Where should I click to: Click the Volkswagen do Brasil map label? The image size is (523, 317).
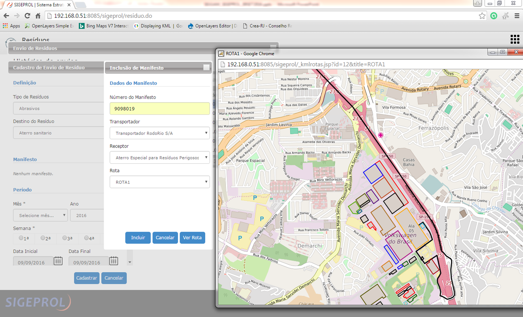tap(400, 238)
